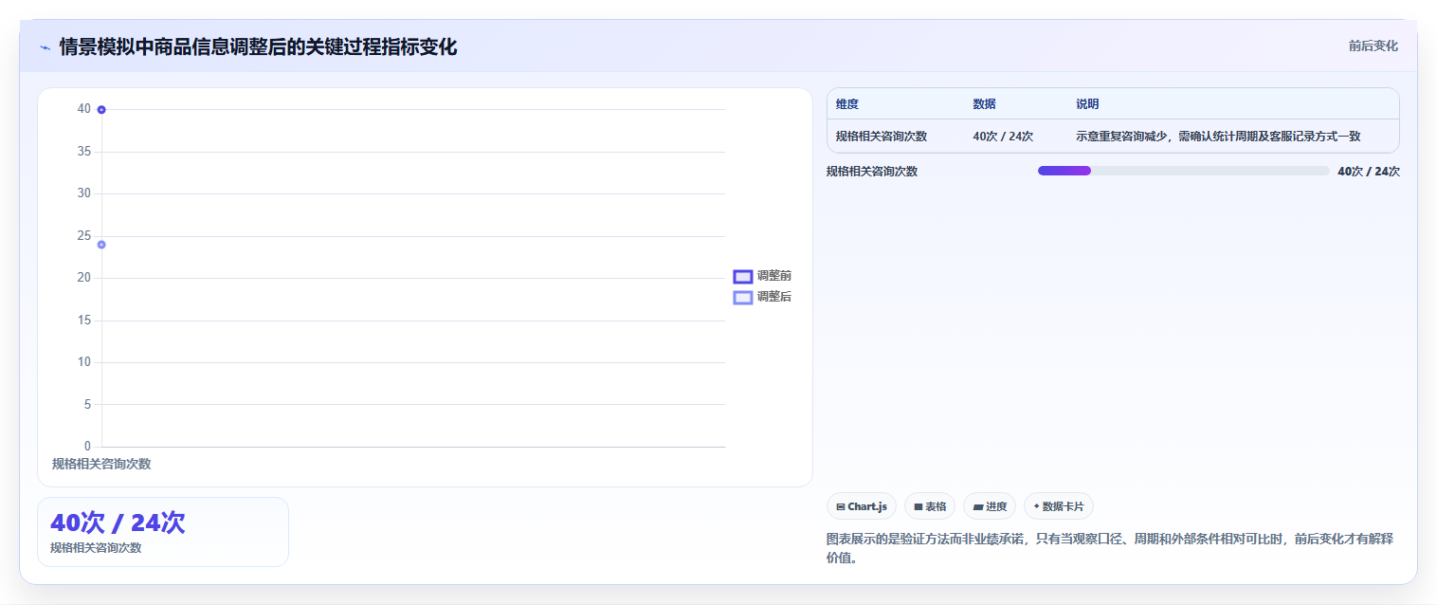Click the 规格相关咨询次数 progress bar

pyautogui.click(x=1184, y=171)
